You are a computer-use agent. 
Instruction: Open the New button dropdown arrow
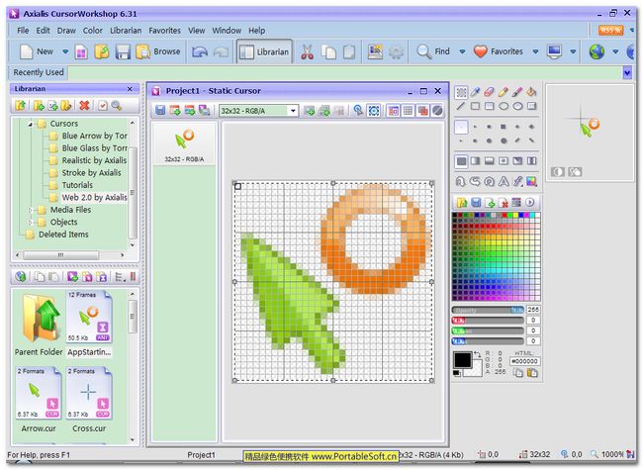point(65,51)
